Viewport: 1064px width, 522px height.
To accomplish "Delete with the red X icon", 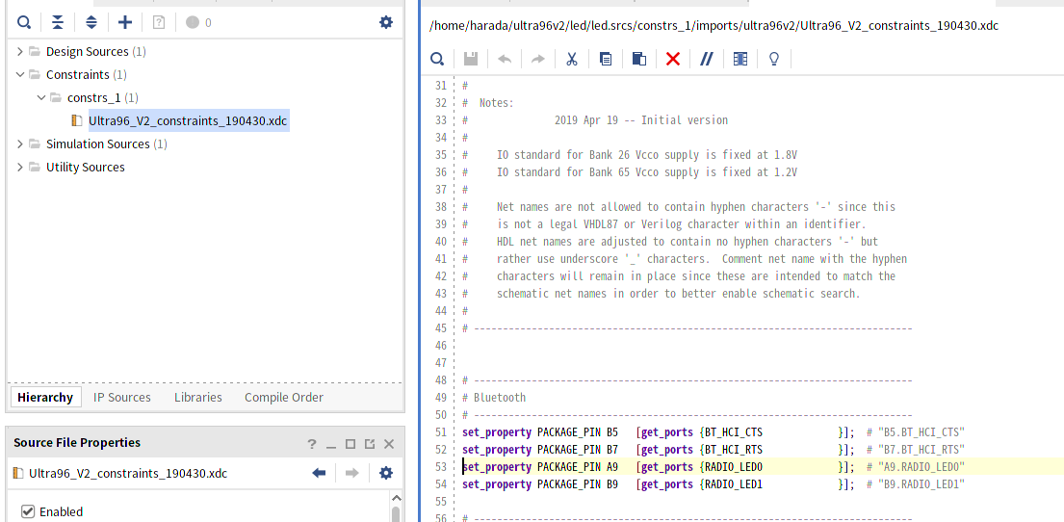I will [672, 59].
